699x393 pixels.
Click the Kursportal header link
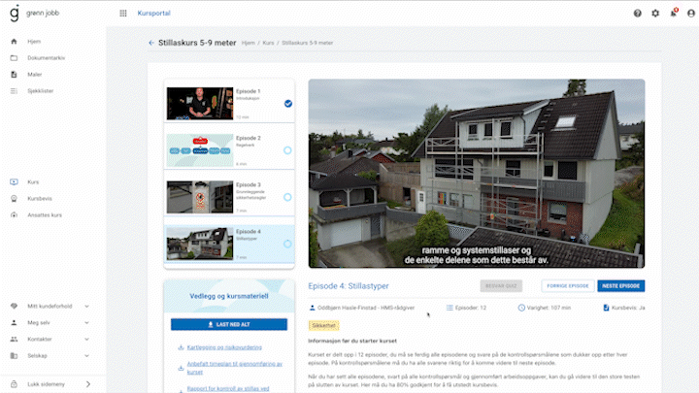153,14
